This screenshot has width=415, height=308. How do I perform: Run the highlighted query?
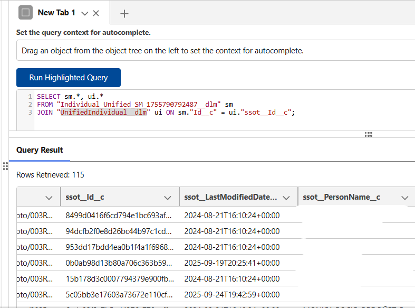[69, 78]
